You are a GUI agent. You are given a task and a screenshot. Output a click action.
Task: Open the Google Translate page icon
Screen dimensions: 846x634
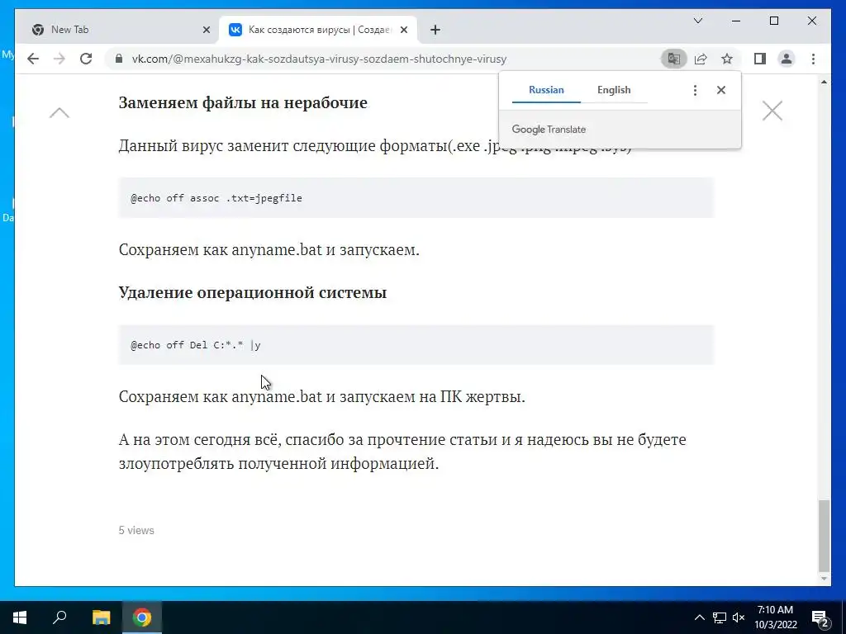click(x=674, y=59)
